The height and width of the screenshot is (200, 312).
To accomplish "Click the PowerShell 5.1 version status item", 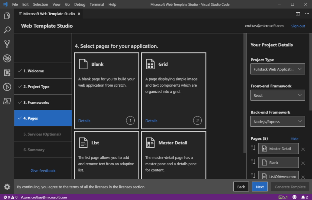I will (x=283, y=197).
